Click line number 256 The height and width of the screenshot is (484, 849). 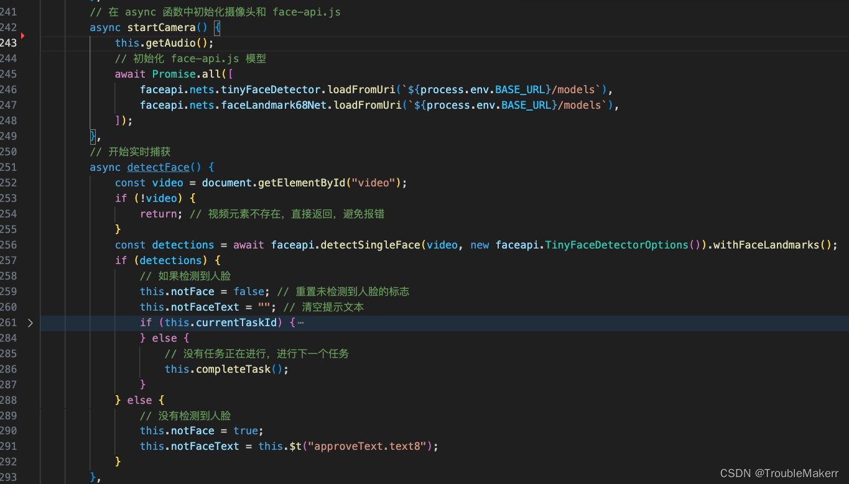tap(9, 245)
